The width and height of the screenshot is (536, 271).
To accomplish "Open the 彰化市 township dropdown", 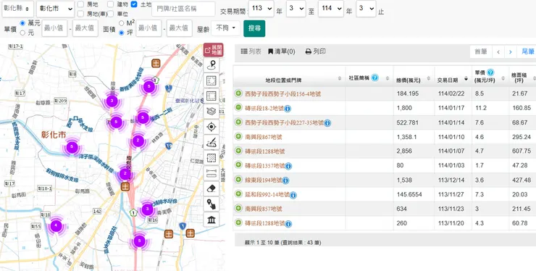I will pos(55,9).
